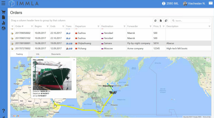214x118 pixels.
Task: Open the globe sidebar icon
Action: click(x=3, y=28)
